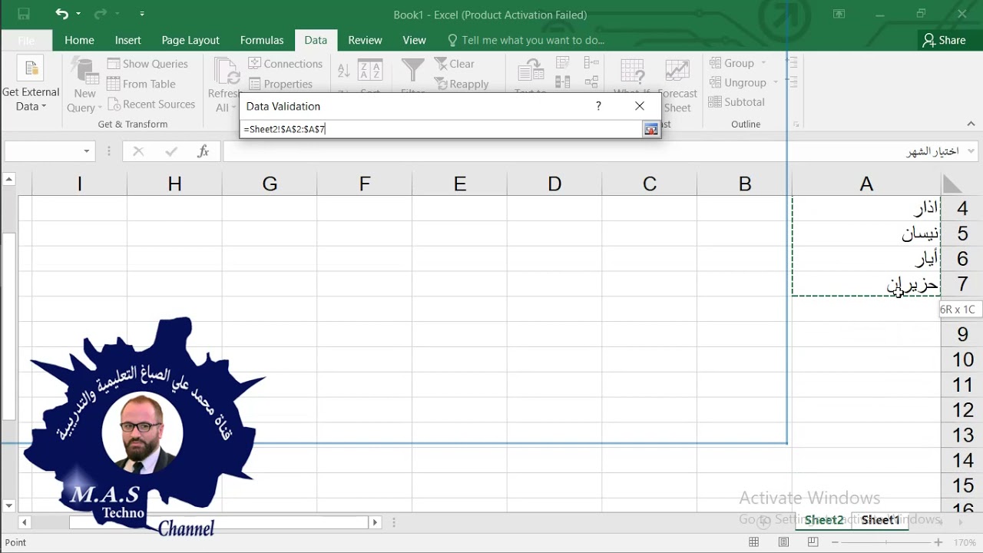Open the Home ribbon tab
Image resolution: width=983 pixels, height=553 pixels.
[79, 40]
